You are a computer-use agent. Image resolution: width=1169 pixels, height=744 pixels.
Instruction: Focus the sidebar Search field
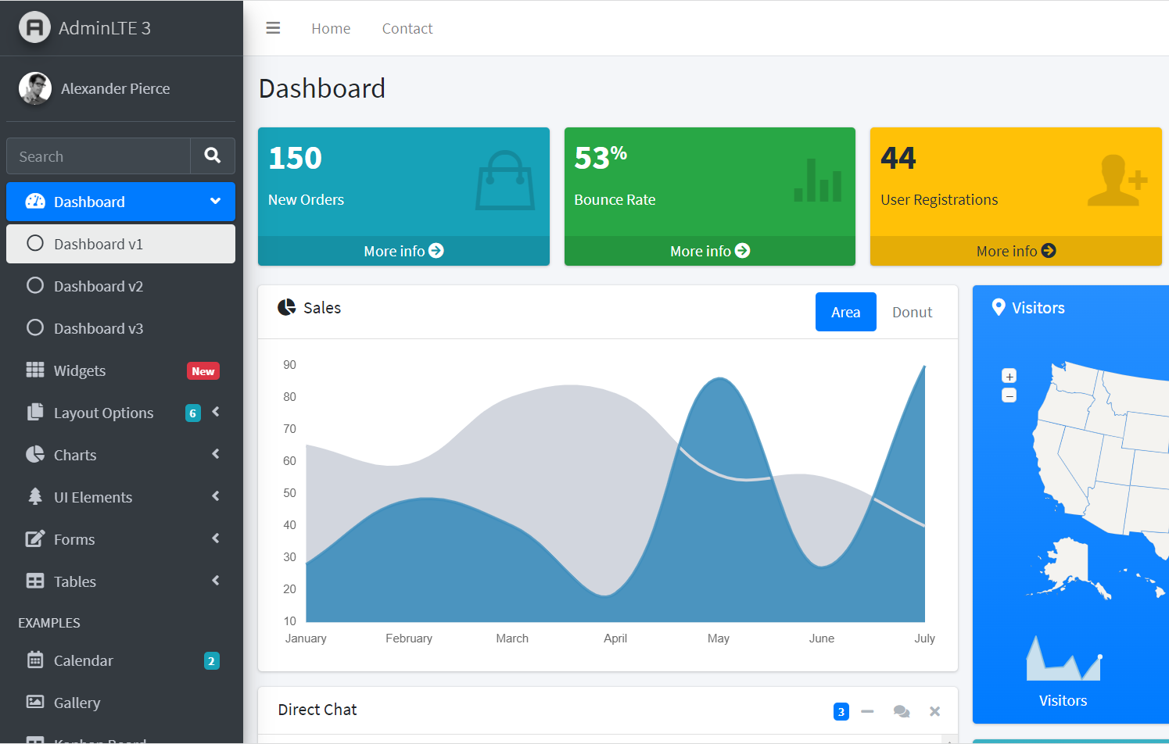pos(99,156)
